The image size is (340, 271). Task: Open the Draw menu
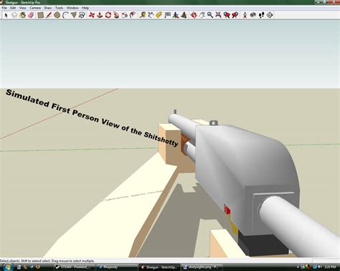click(x=48, y=8)
